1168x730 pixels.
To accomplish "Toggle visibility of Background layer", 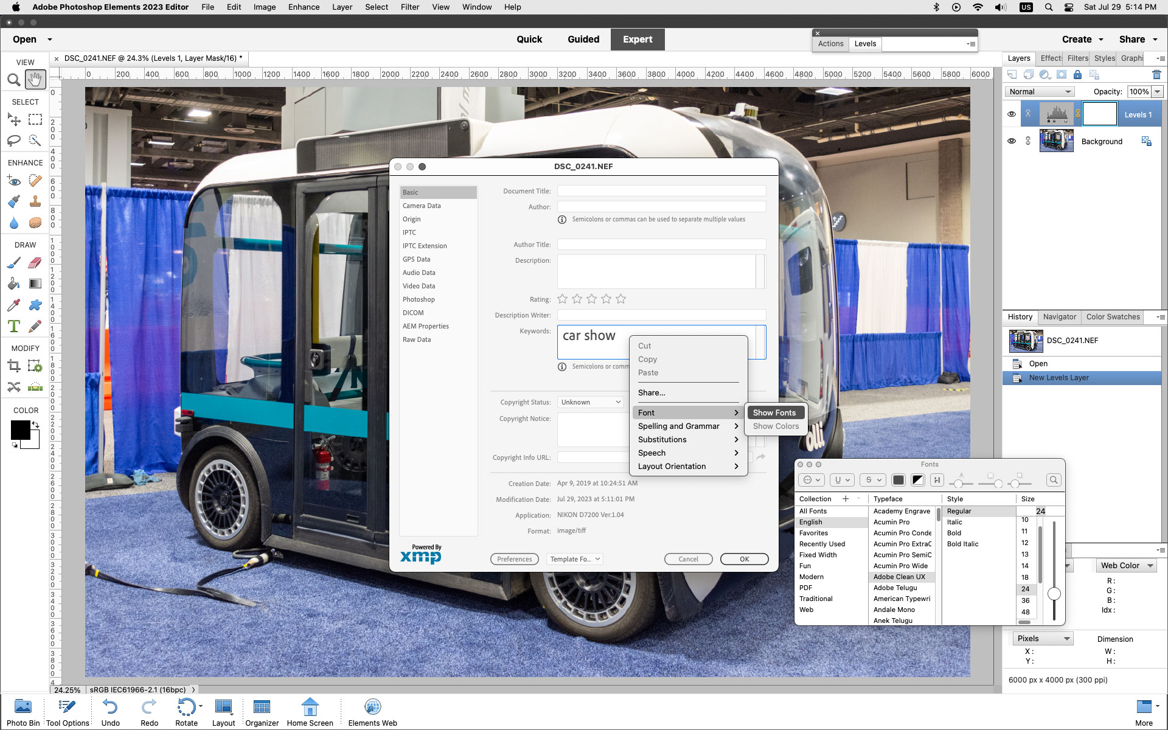I will click(1011, 141).
